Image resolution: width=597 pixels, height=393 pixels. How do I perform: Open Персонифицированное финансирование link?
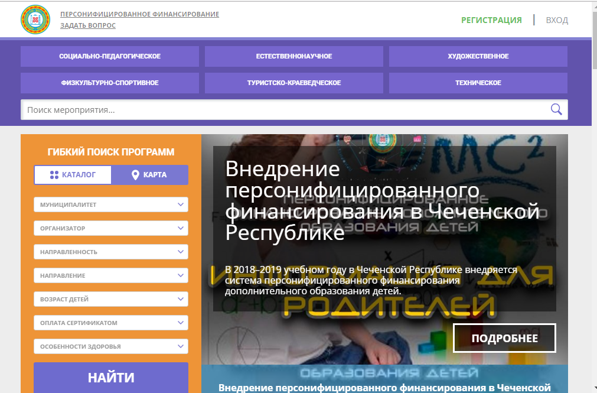[139, 14]
